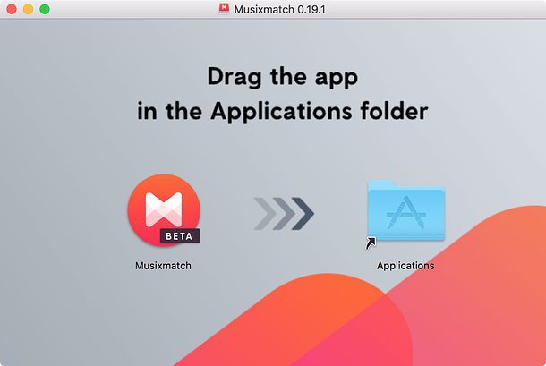
Task: Click the window title "Musixmatch 0.19.1"
Action: 279,10
